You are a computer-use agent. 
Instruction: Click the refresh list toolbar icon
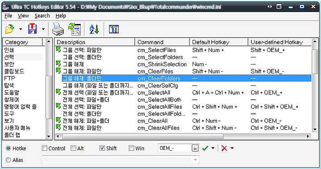(x=74, y=29)
